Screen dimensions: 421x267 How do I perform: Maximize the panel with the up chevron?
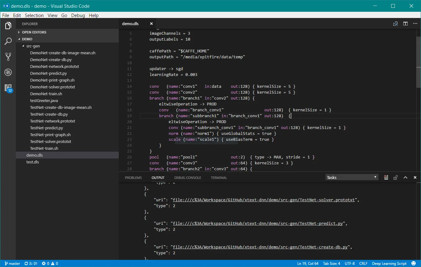(405, 177)
